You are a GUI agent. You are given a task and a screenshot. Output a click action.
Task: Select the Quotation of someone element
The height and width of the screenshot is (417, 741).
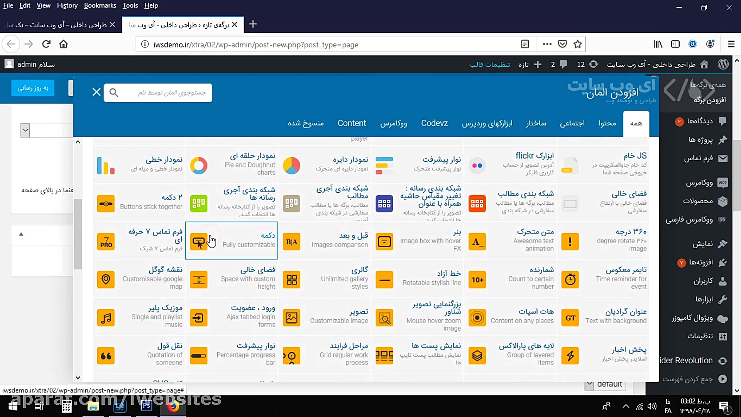point(139,355)
